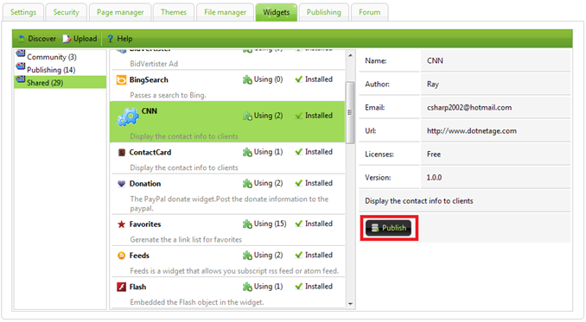Select the Widgets tab
The width and height of the screenshot is (586, 322).
(277, 12)
